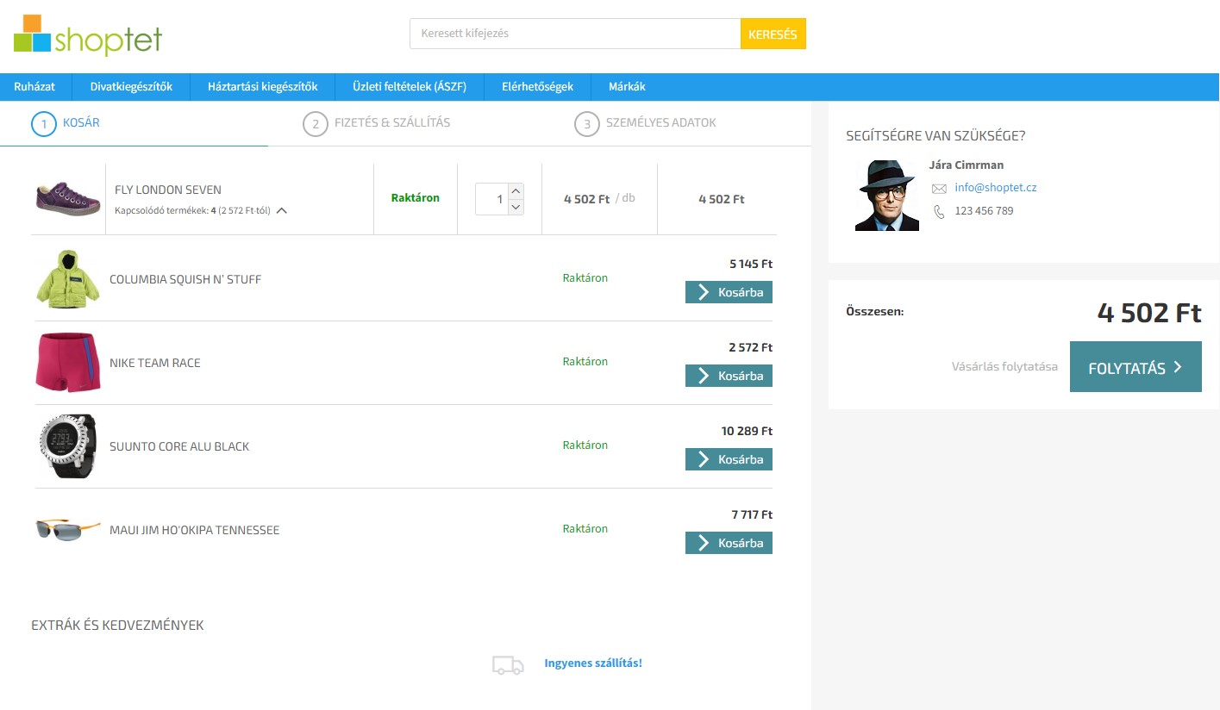Image resolution: width=1220 pixels, height=710 pixels.
Task: Click Fly London Seven shoe thumbnail
Action: coord(68,198)
